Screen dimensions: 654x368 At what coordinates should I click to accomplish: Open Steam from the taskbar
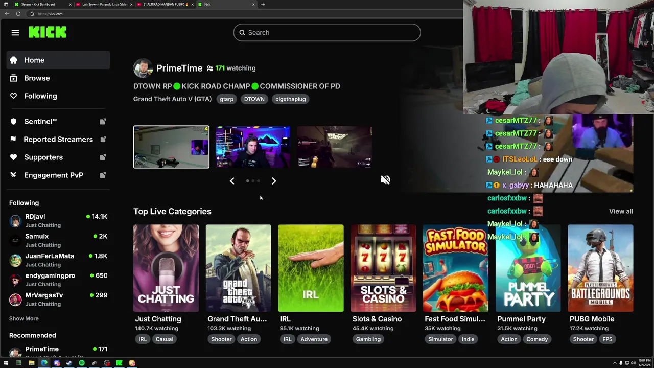click(69, 363)
